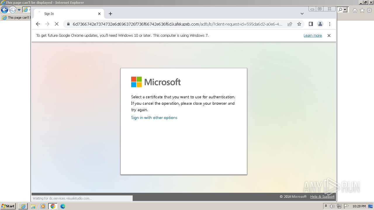The height and width of the screenshot is (210, 374).
Task: Select Internet Explorer's 'This page can't' tab
Action: point(16,17)
